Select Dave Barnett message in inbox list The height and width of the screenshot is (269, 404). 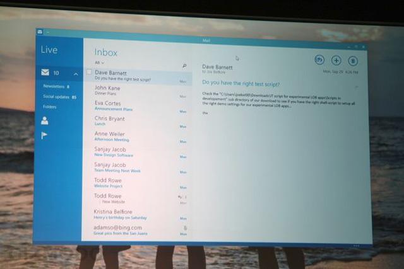click(138, 76)
